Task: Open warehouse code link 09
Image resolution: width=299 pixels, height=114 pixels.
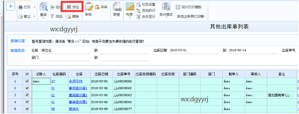Action: pos(53,109)
